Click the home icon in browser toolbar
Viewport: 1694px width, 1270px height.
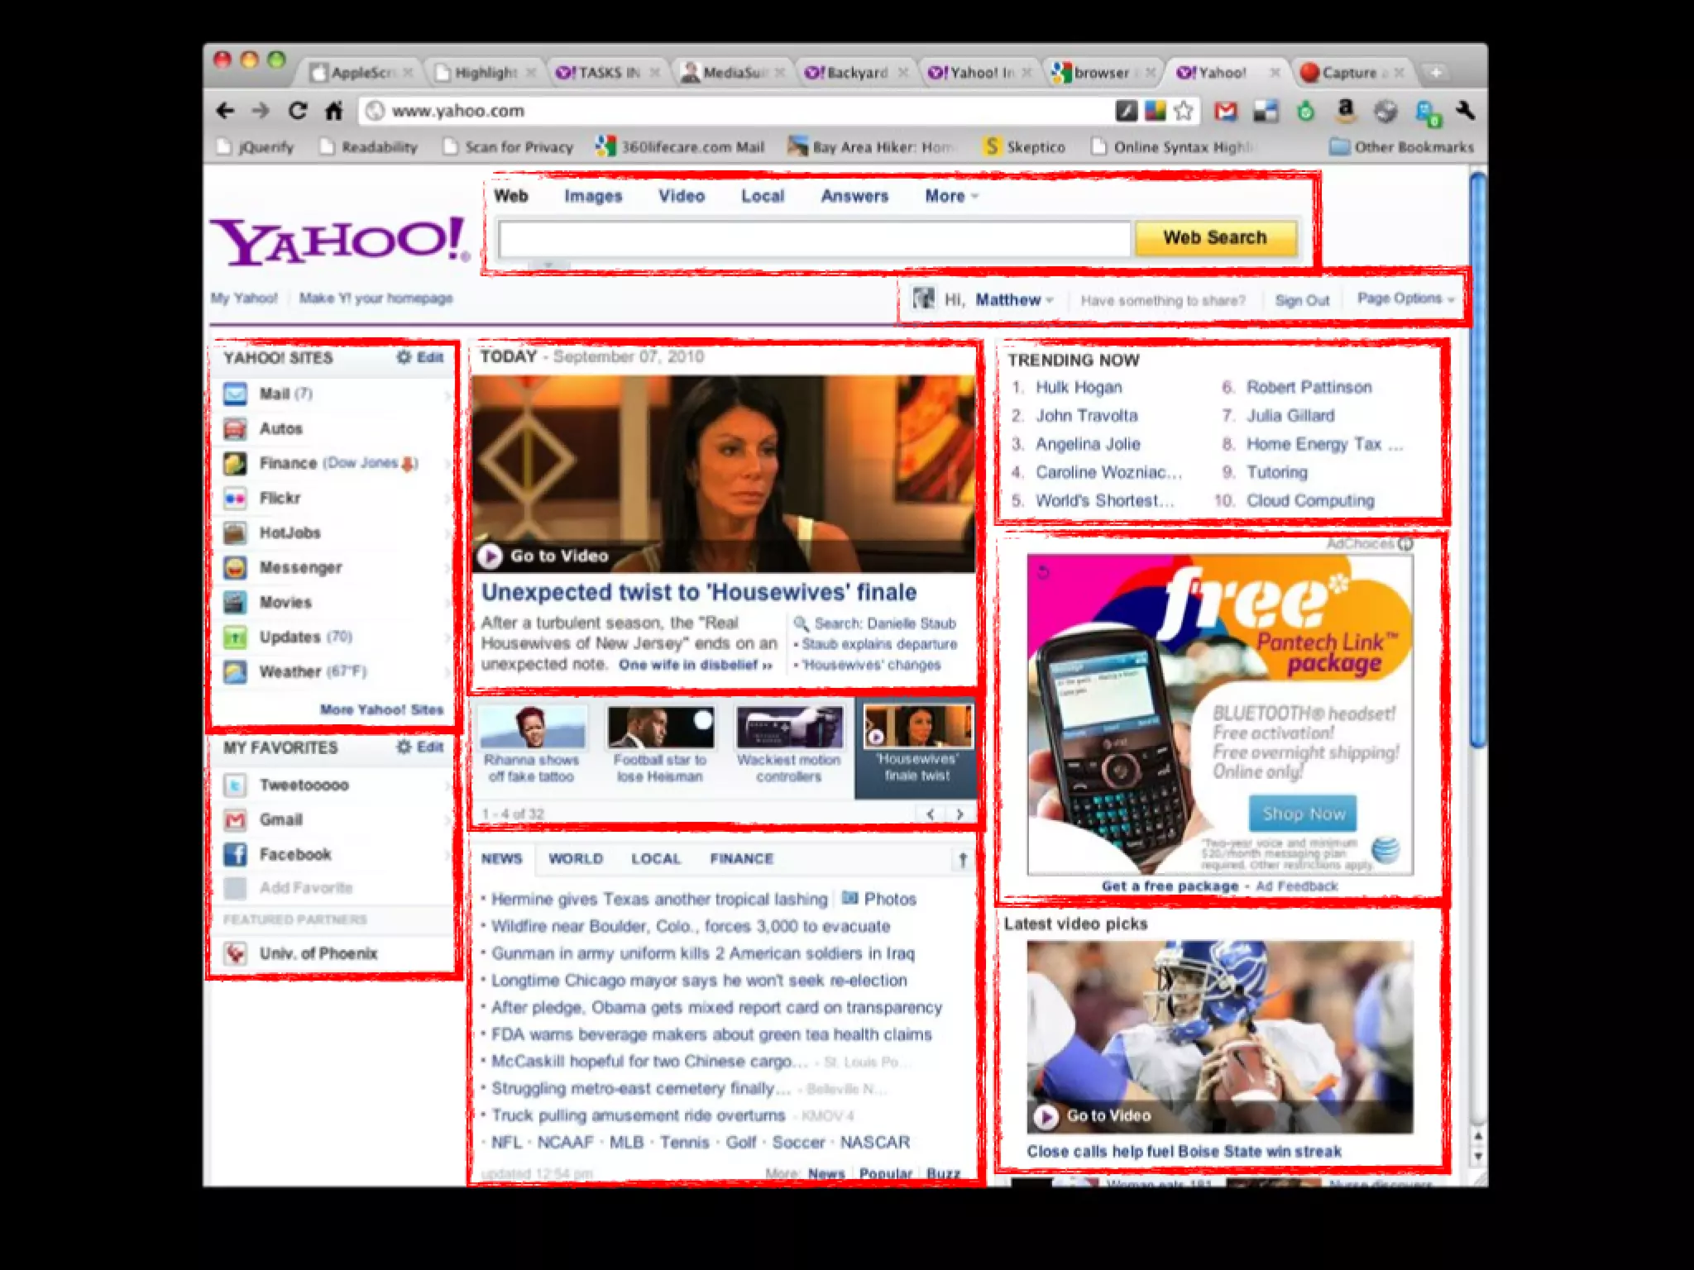tap(333, 111)
